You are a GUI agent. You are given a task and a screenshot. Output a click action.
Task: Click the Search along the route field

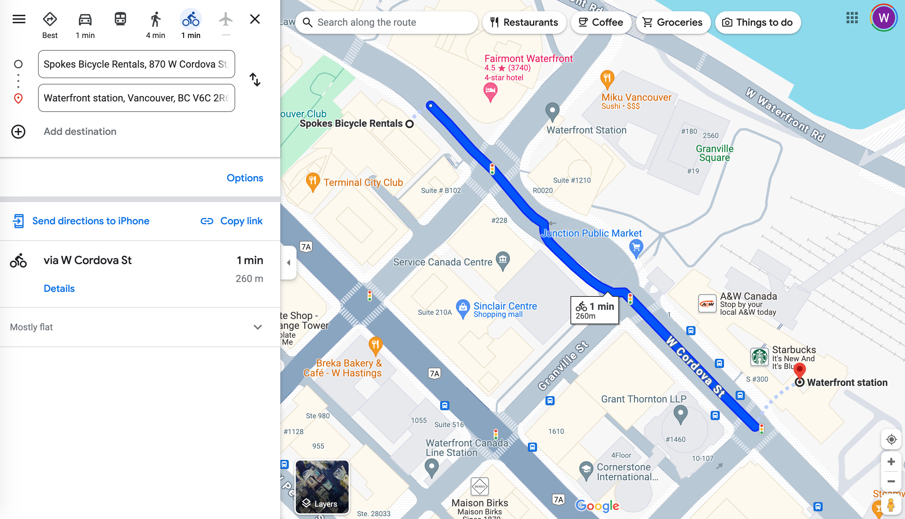pos(387,23)
